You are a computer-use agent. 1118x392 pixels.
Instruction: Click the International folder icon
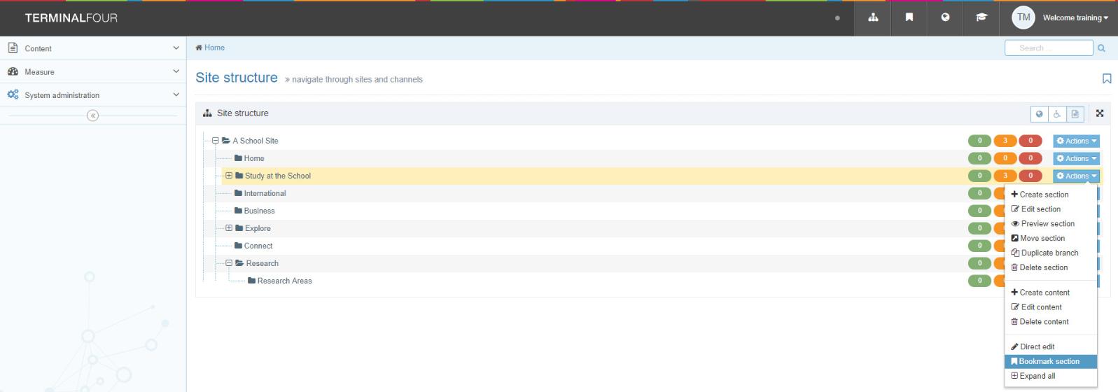click(x=238, y=193)
